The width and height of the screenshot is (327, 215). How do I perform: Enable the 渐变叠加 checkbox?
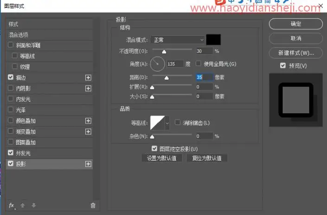[x=10, y=131]
